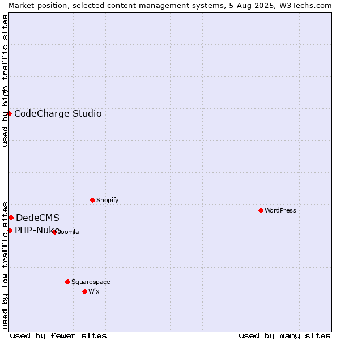
Task: Click the chart title mentioning W3Techs.com
Action: (170, 6)
